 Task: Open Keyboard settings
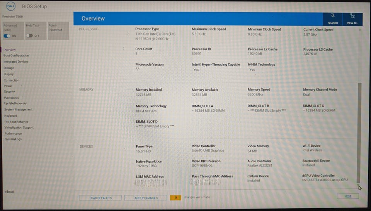11,116
